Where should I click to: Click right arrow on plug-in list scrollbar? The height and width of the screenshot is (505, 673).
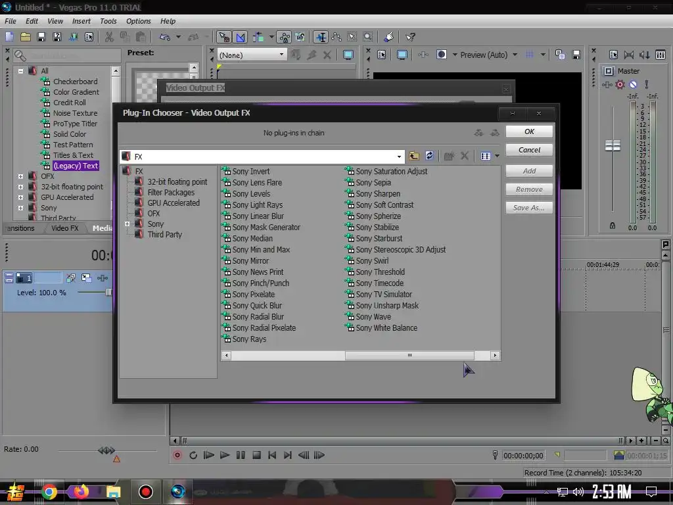(495, 356)
